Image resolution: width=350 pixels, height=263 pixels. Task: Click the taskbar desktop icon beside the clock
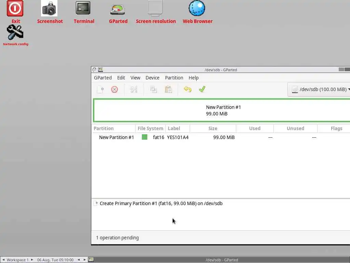pyautogui.click(x=91, y=260)
